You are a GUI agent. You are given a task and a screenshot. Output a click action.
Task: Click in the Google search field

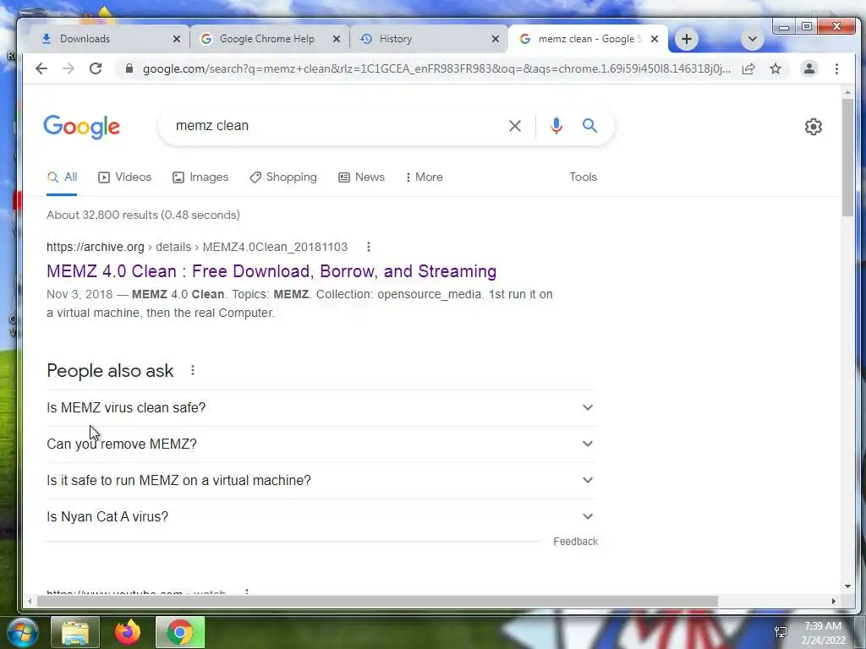(x=337, y=126)
